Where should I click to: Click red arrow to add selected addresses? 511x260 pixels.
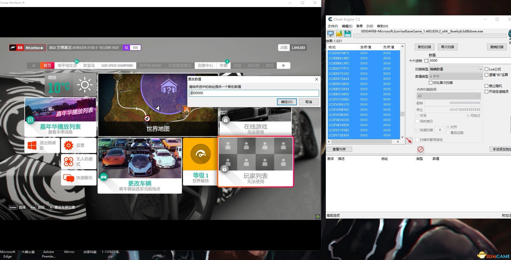[x=409, y=140]
